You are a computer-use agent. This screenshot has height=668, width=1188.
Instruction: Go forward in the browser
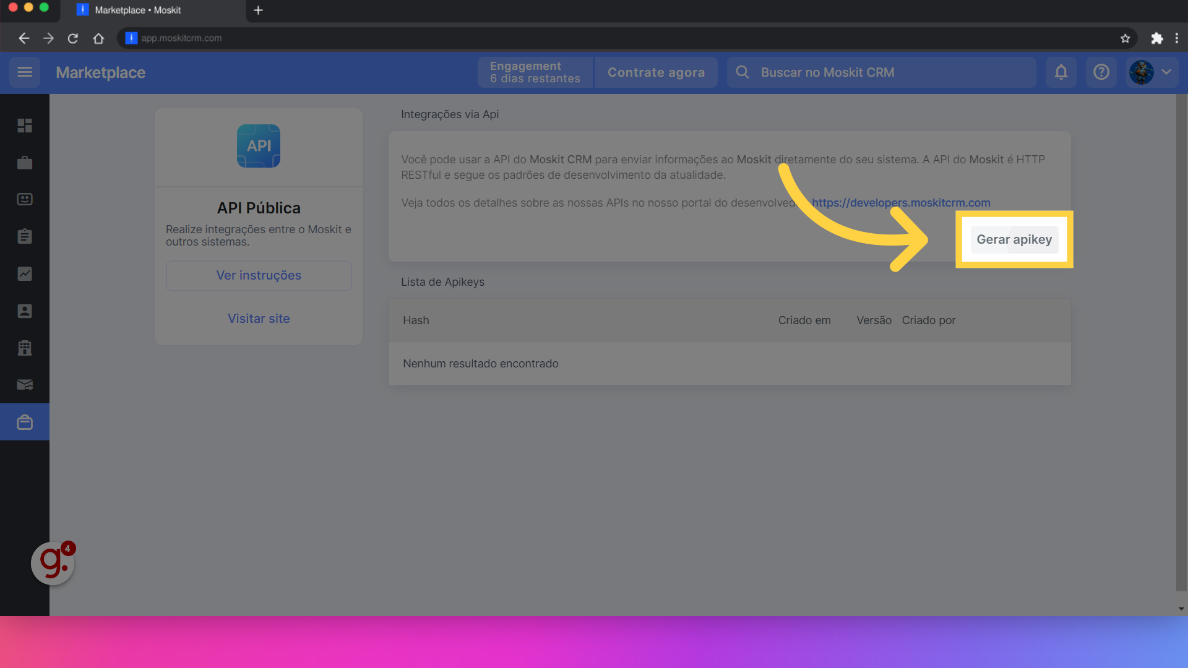point(48,38)
